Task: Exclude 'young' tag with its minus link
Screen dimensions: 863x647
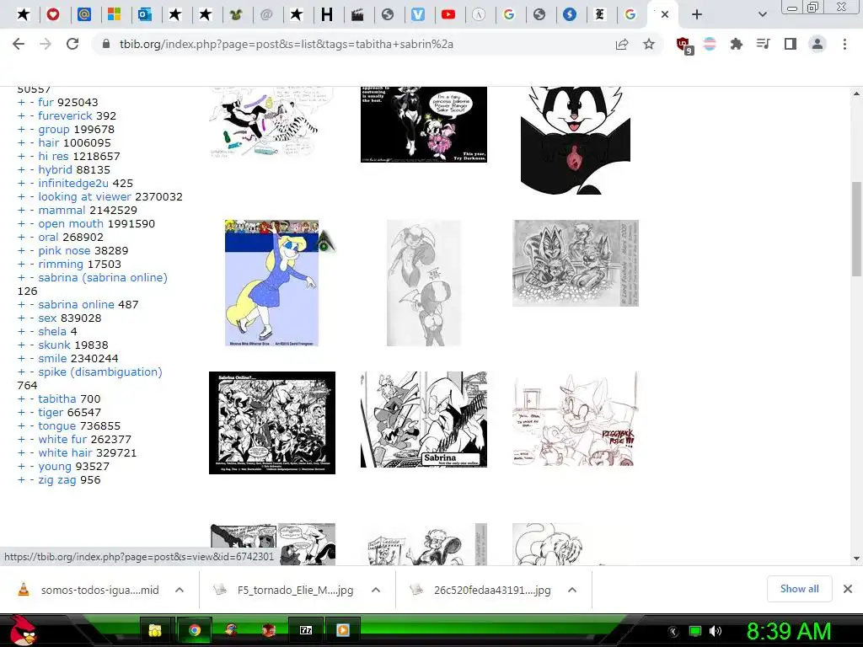Action: (32, 467)
